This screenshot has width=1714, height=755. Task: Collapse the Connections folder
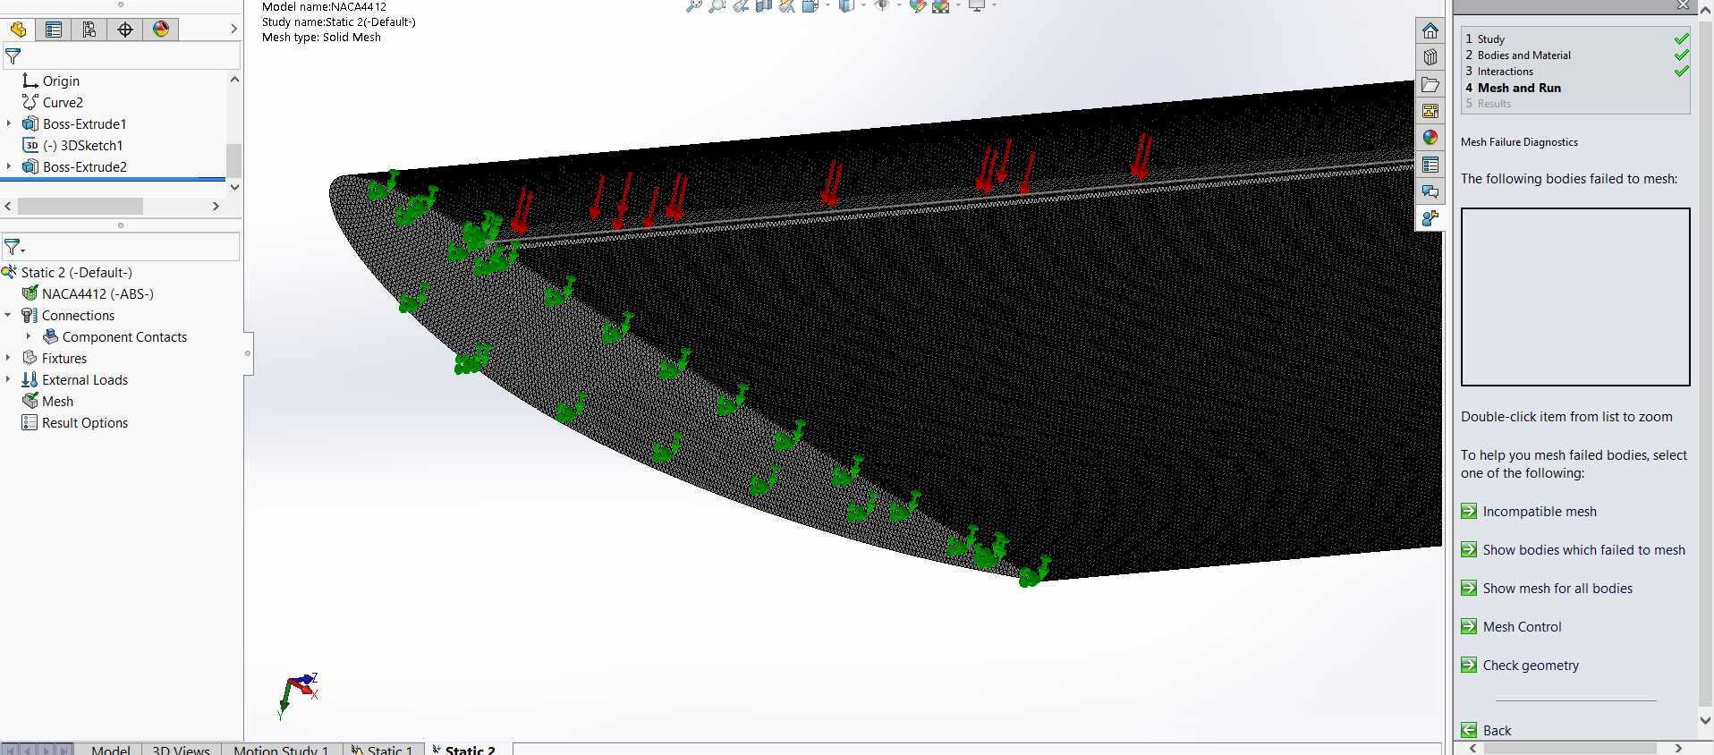(8, 315)
